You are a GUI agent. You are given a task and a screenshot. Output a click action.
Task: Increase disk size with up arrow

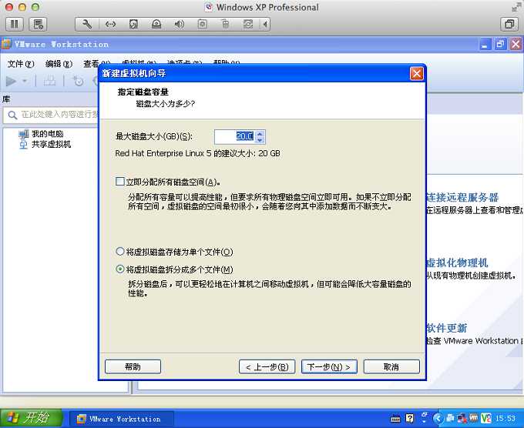(260, 133)
